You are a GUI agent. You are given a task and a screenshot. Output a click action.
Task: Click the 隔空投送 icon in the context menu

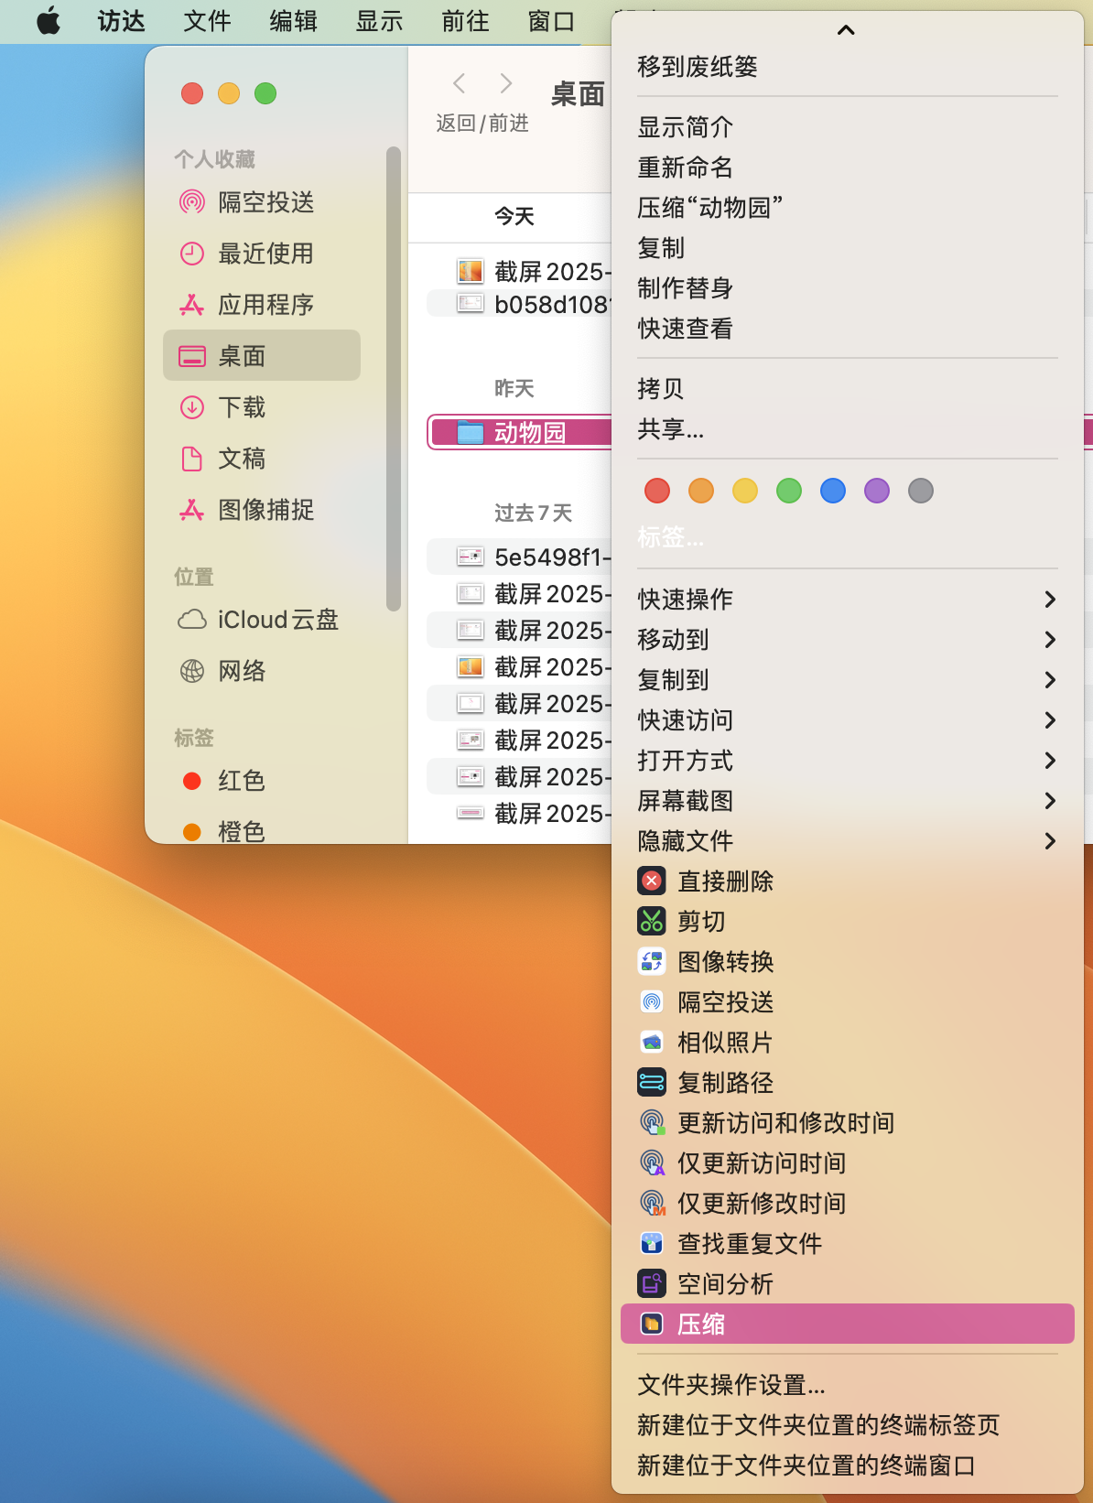(652, 1002)
